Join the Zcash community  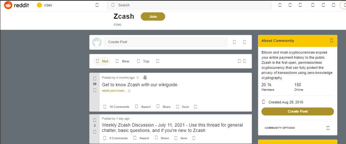click(x=153, y=16)
